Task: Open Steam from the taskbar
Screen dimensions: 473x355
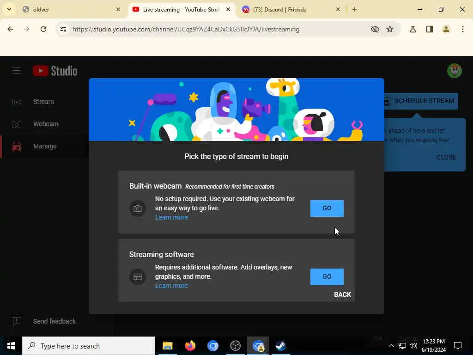Action: pyautogui.click(x=280, y=346)
